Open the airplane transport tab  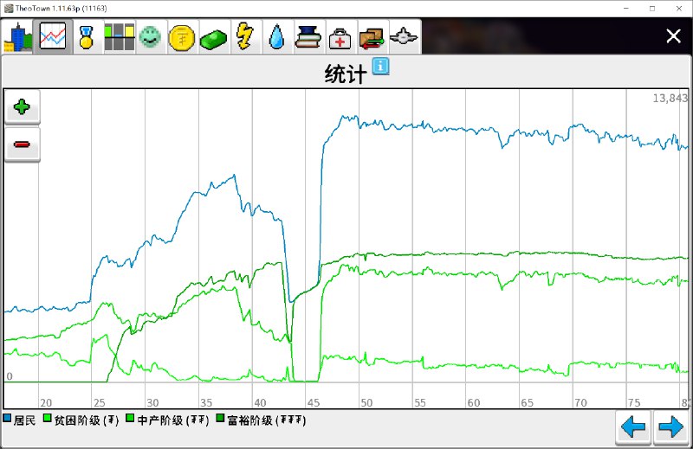coord(405,37)
